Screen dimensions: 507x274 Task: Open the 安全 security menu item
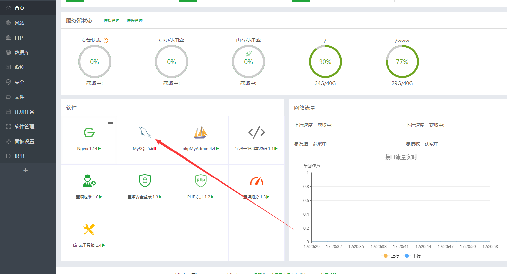tap(28, 82)
